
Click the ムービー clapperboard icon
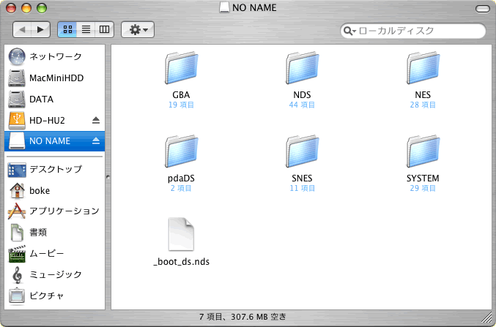17,254
